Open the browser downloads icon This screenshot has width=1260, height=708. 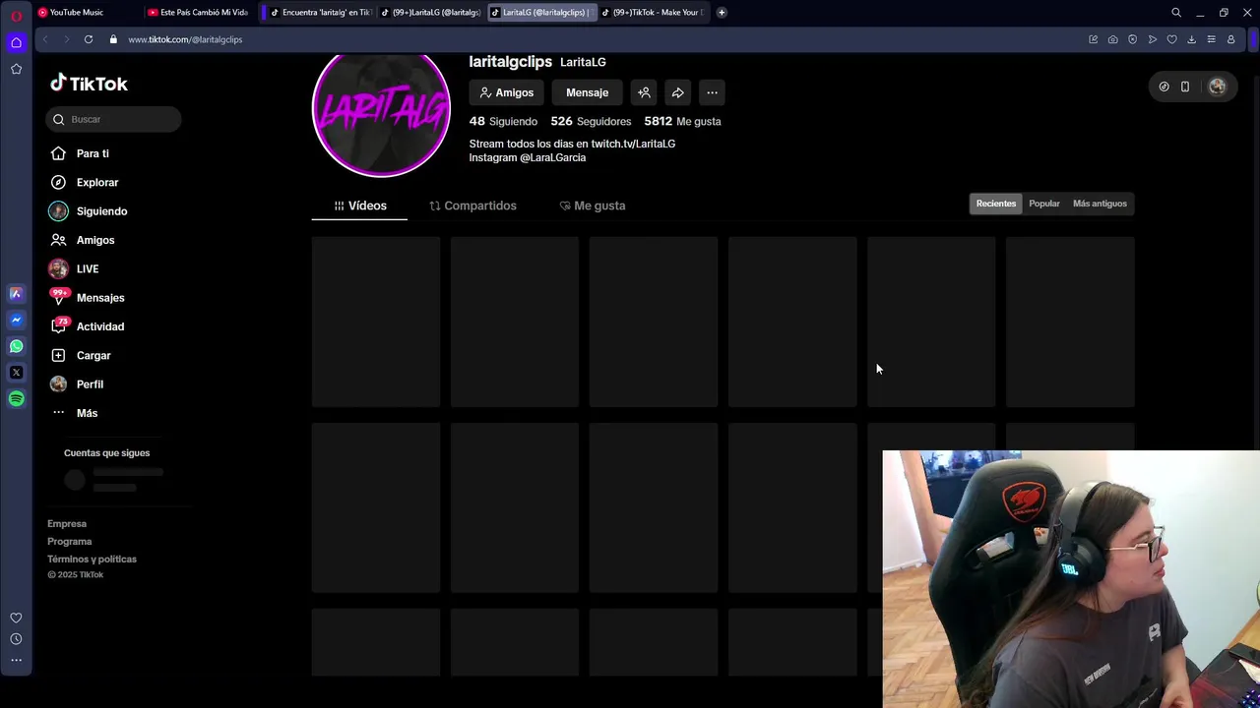pos(1191,39)
